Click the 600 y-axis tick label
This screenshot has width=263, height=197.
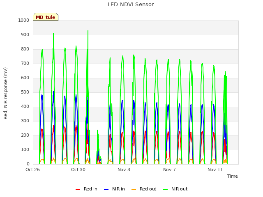click(x=25, y=78)
